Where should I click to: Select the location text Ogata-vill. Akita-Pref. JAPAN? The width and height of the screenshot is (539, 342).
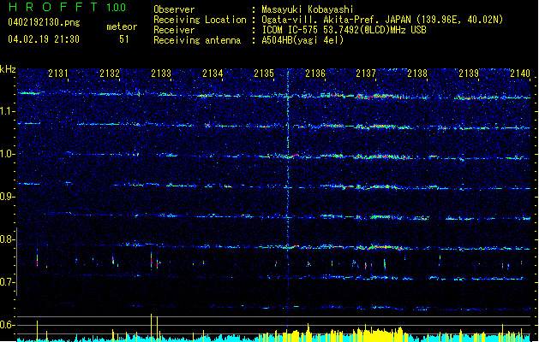point(336,20)
